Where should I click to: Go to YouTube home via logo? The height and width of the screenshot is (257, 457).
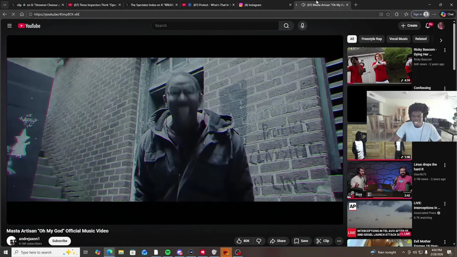(29, 26)
